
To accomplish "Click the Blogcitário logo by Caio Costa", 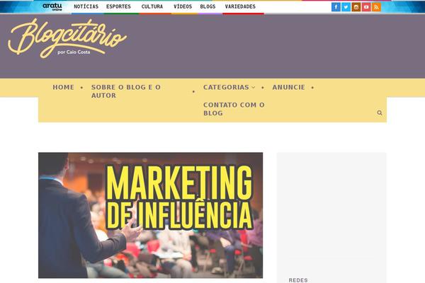I will click(x=67, y=38).
